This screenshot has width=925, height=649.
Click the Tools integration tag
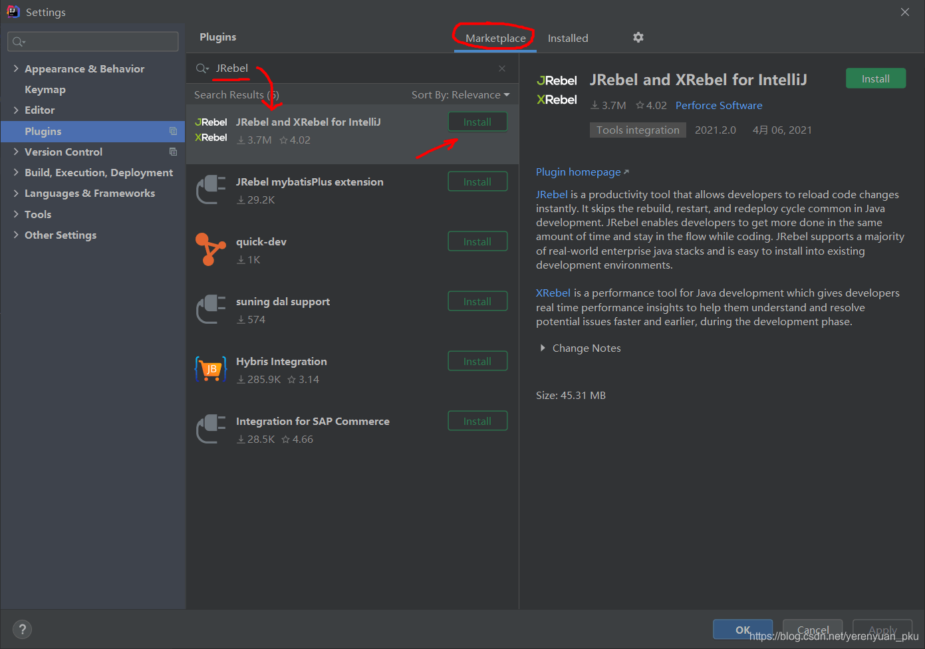pyautogui.click(x=638, y=130)
